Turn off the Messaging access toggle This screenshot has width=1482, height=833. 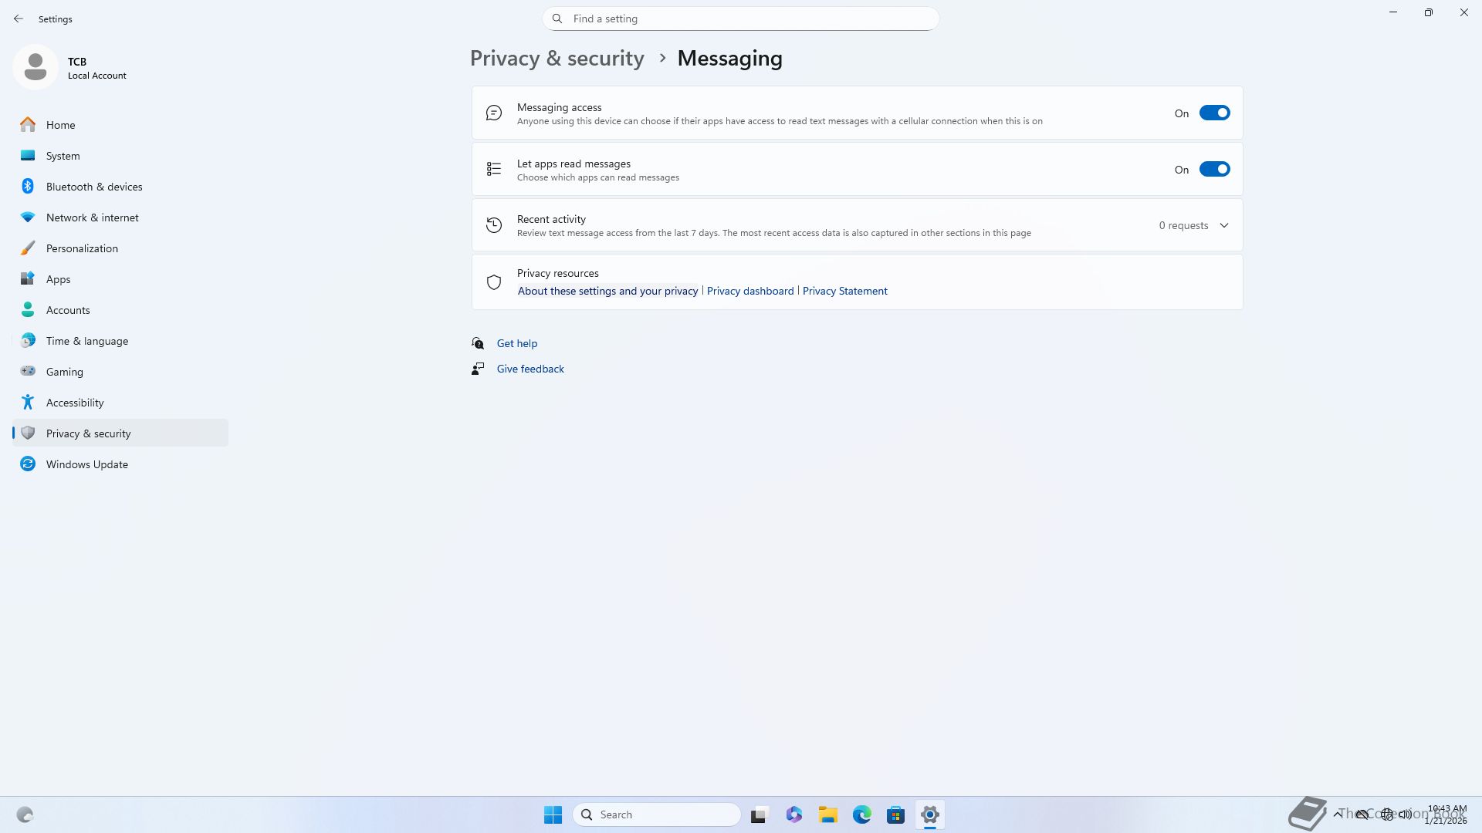point(1213,113)
